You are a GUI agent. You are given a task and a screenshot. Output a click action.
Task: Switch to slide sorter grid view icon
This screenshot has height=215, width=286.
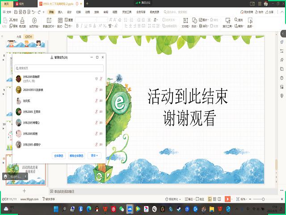point(214,199)
